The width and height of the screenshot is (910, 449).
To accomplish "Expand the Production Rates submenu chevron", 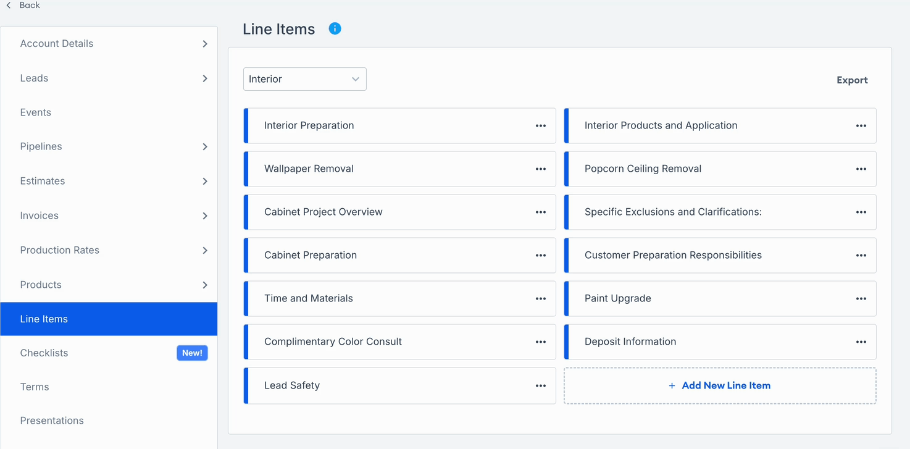I will (205, 250).
